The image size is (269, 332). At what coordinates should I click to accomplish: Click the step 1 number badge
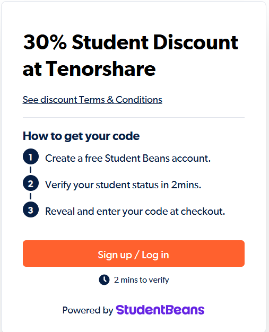[x=31, y=156]
